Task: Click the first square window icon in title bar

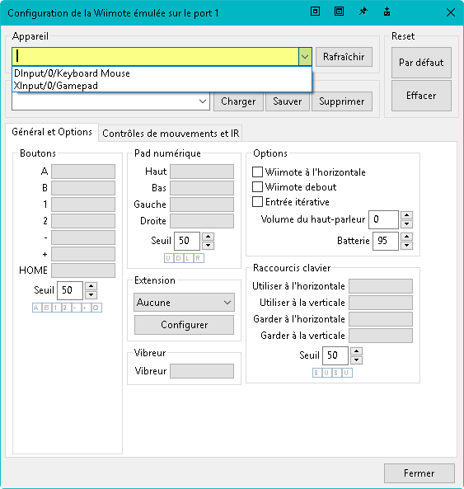Action: 316,12
